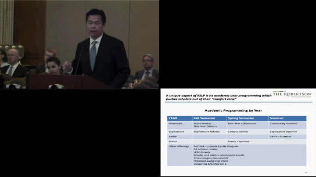Click the "All-Scholar Dinner" line

(x=205, y=149)
